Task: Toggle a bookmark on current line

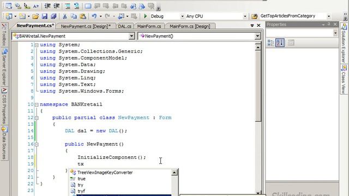Action: coord(88,6)
